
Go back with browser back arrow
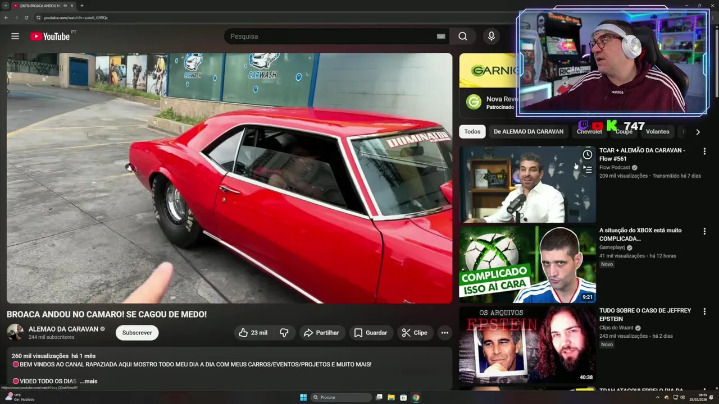coord(6,17)
